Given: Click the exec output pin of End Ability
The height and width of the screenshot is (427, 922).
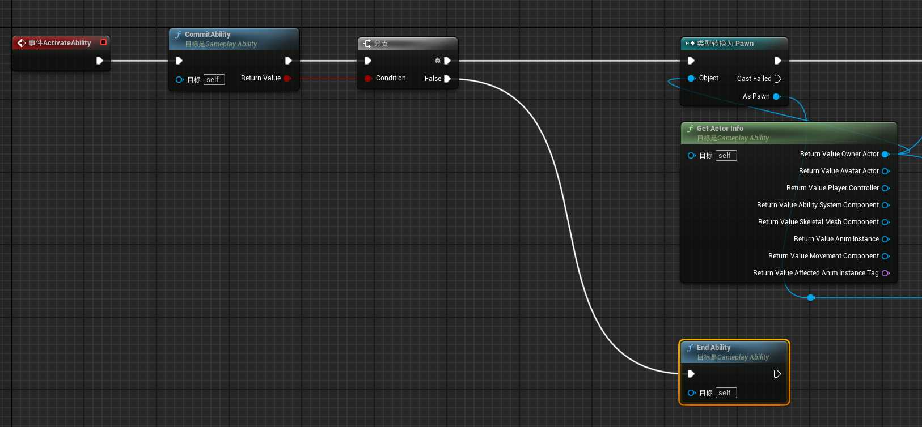Looking at the screenshot, I should click(x=777, y=374).
